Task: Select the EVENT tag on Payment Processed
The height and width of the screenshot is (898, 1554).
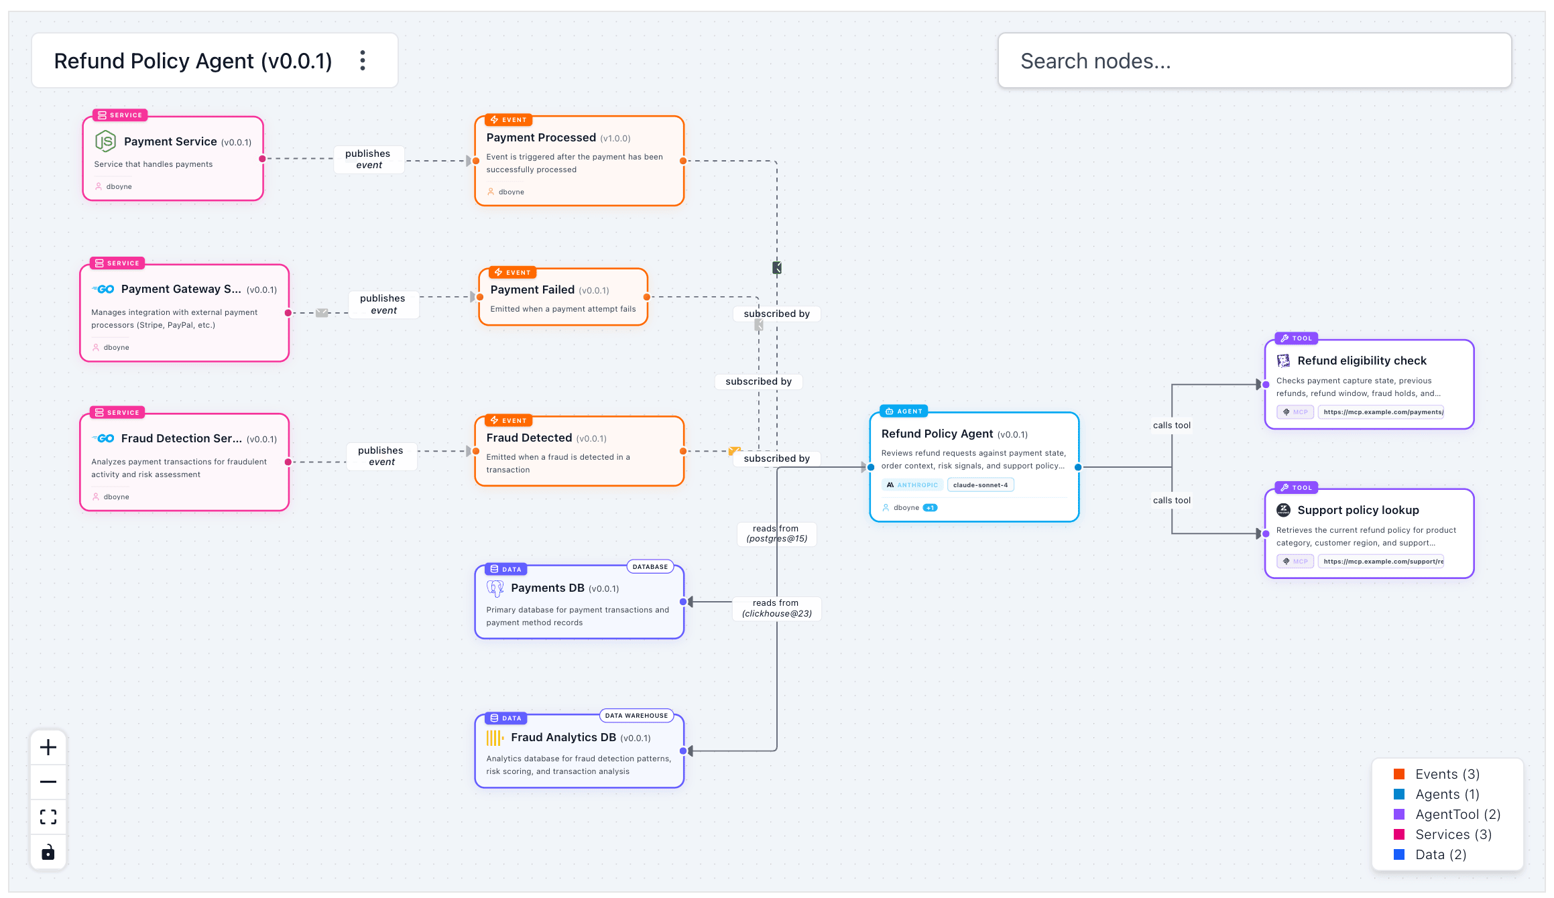Action: [x=508, y=120]
